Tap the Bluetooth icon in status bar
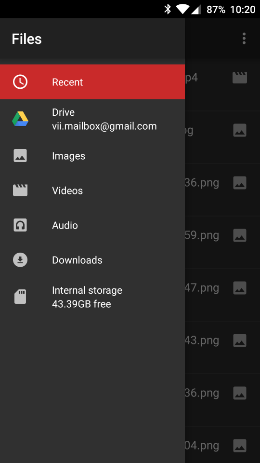 point(168,9)
